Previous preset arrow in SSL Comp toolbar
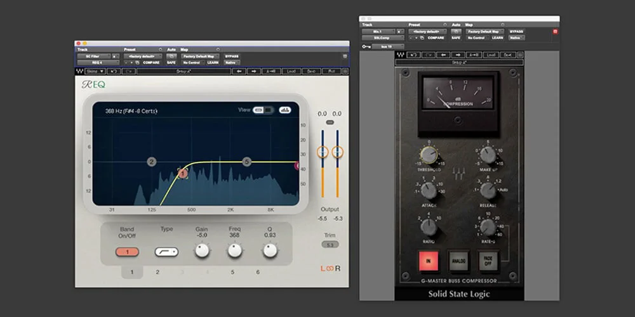The height and width of the screenshot is (317, 635). 443,55
